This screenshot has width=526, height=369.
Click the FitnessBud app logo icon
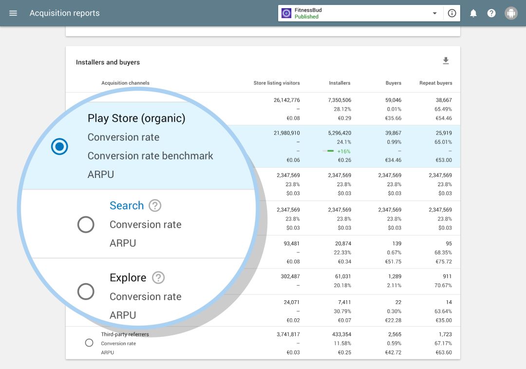(286, 13)
